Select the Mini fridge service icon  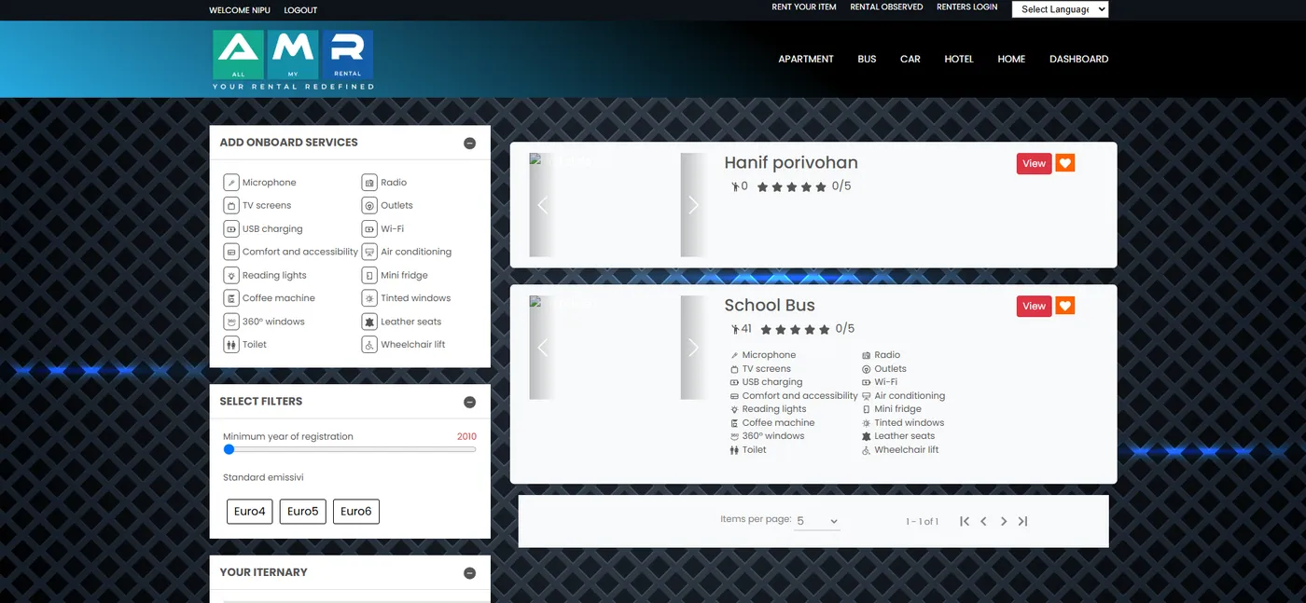coord(369,275)
